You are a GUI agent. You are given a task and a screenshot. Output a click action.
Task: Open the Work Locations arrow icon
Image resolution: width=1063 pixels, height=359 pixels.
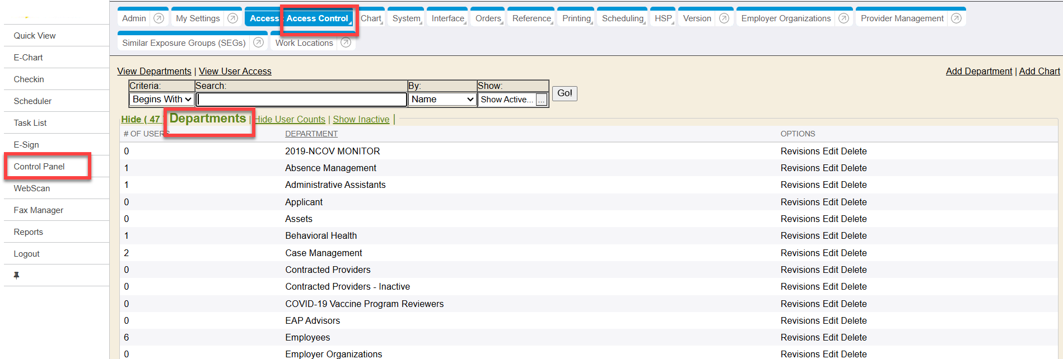pos(346,43)
